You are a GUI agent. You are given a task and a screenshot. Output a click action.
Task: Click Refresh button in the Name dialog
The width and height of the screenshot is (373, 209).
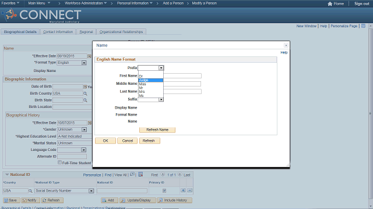(150, 140)
